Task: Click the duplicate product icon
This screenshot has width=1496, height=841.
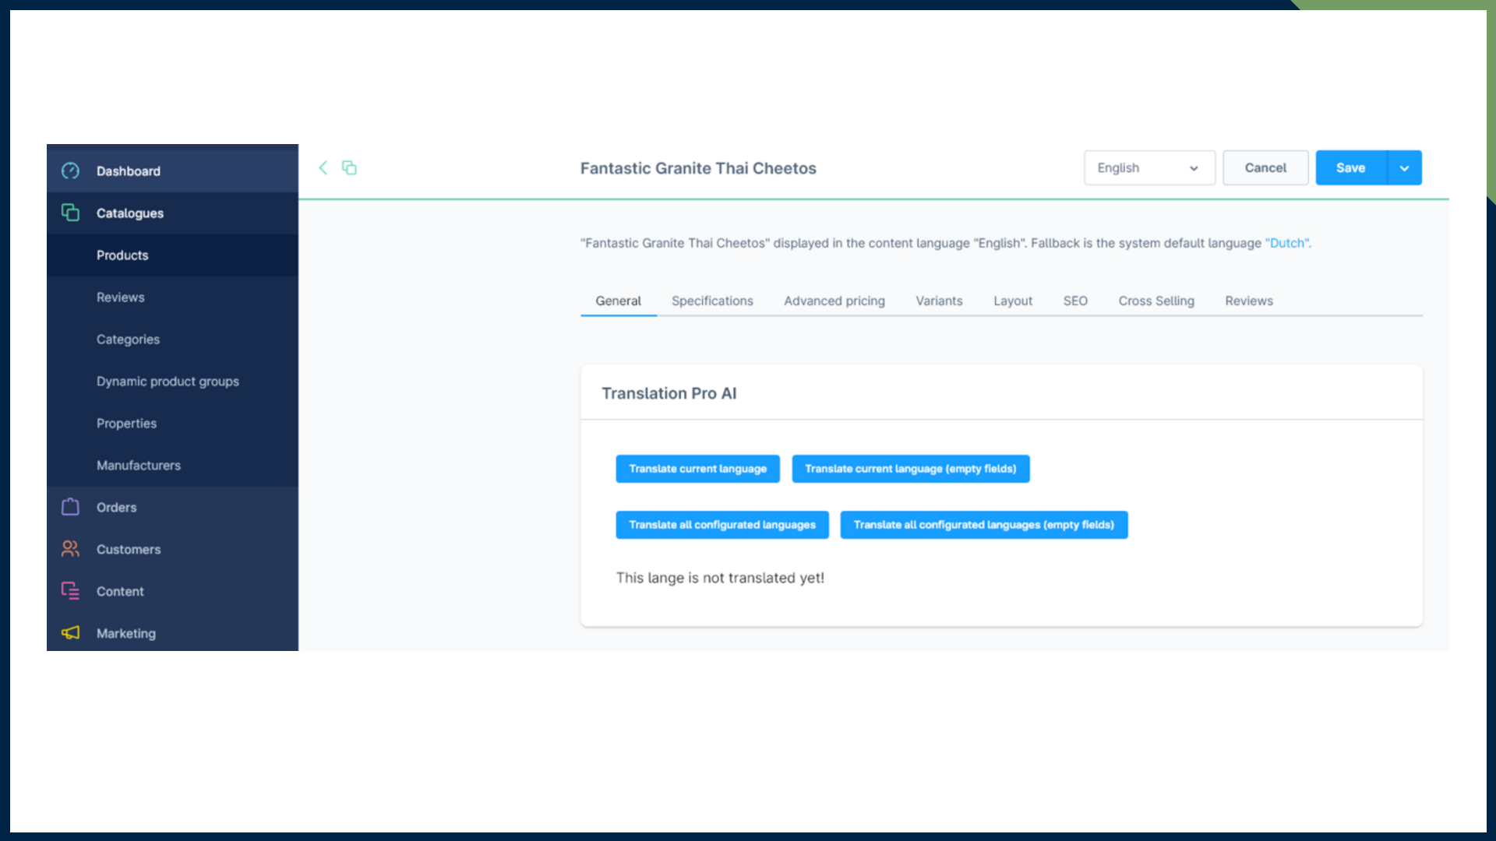Action: tap(349, 167)
